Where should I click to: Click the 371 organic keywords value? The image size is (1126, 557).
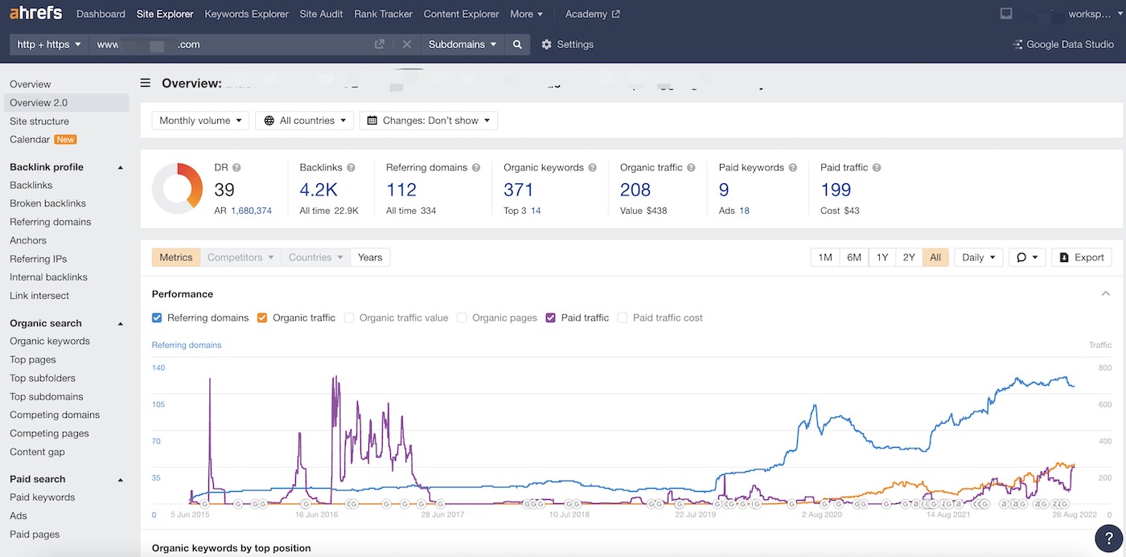pyautogui.click(x=519, y=190)
